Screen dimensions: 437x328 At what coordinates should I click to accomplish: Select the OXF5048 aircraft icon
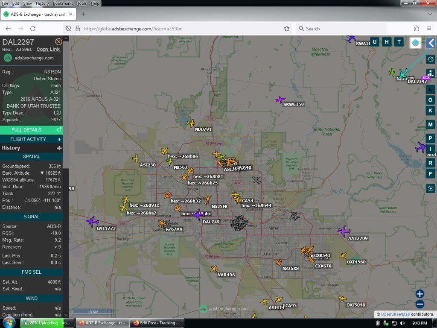(342, 299)
